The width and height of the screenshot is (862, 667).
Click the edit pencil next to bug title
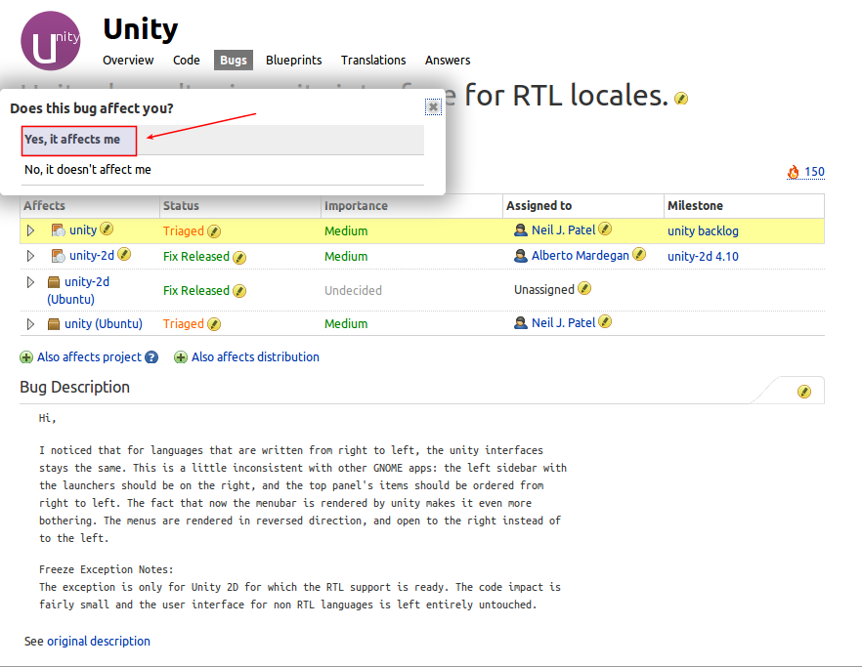click(681, 99)
